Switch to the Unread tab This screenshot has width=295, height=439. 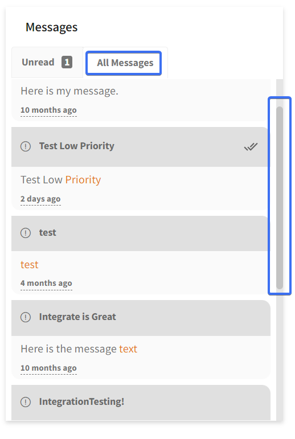click(47, 62)
